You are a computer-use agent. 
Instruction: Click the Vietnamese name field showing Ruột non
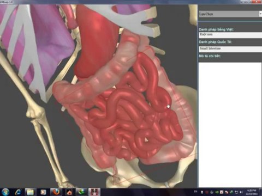tap(230, 35)
